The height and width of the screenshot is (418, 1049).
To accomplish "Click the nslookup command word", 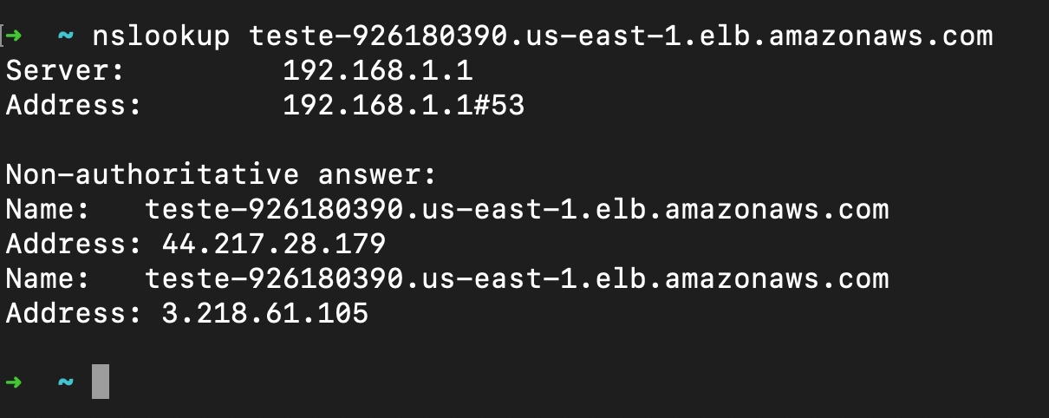I will pos(161,36).
